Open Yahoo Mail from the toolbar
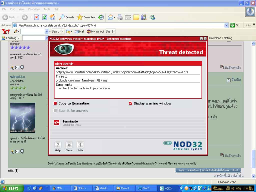The width and height of the screenshot is (256, 192). tap(79, 31)
